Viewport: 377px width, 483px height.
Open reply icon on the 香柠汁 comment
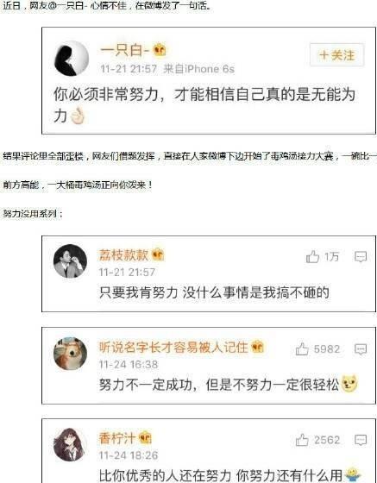coord(361,440)
